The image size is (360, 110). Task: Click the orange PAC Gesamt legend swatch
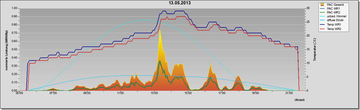[323, 5]
